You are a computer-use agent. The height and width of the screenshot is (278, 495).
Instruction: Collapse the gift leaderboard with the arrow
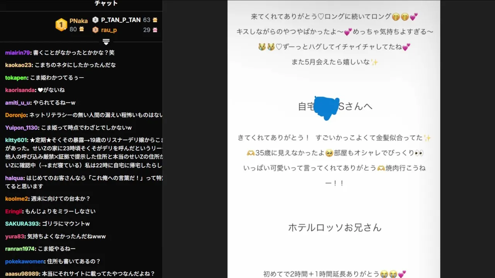[x=106, y=42]
